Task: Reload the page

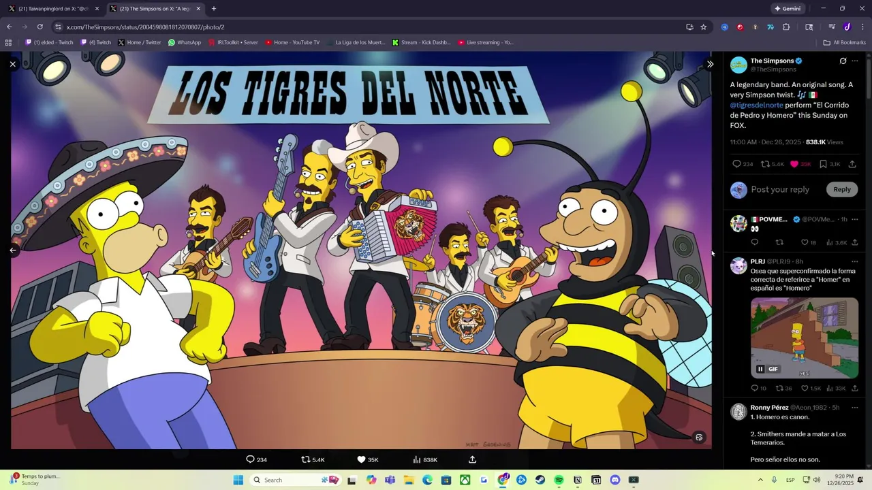Action: coord(40,27)
